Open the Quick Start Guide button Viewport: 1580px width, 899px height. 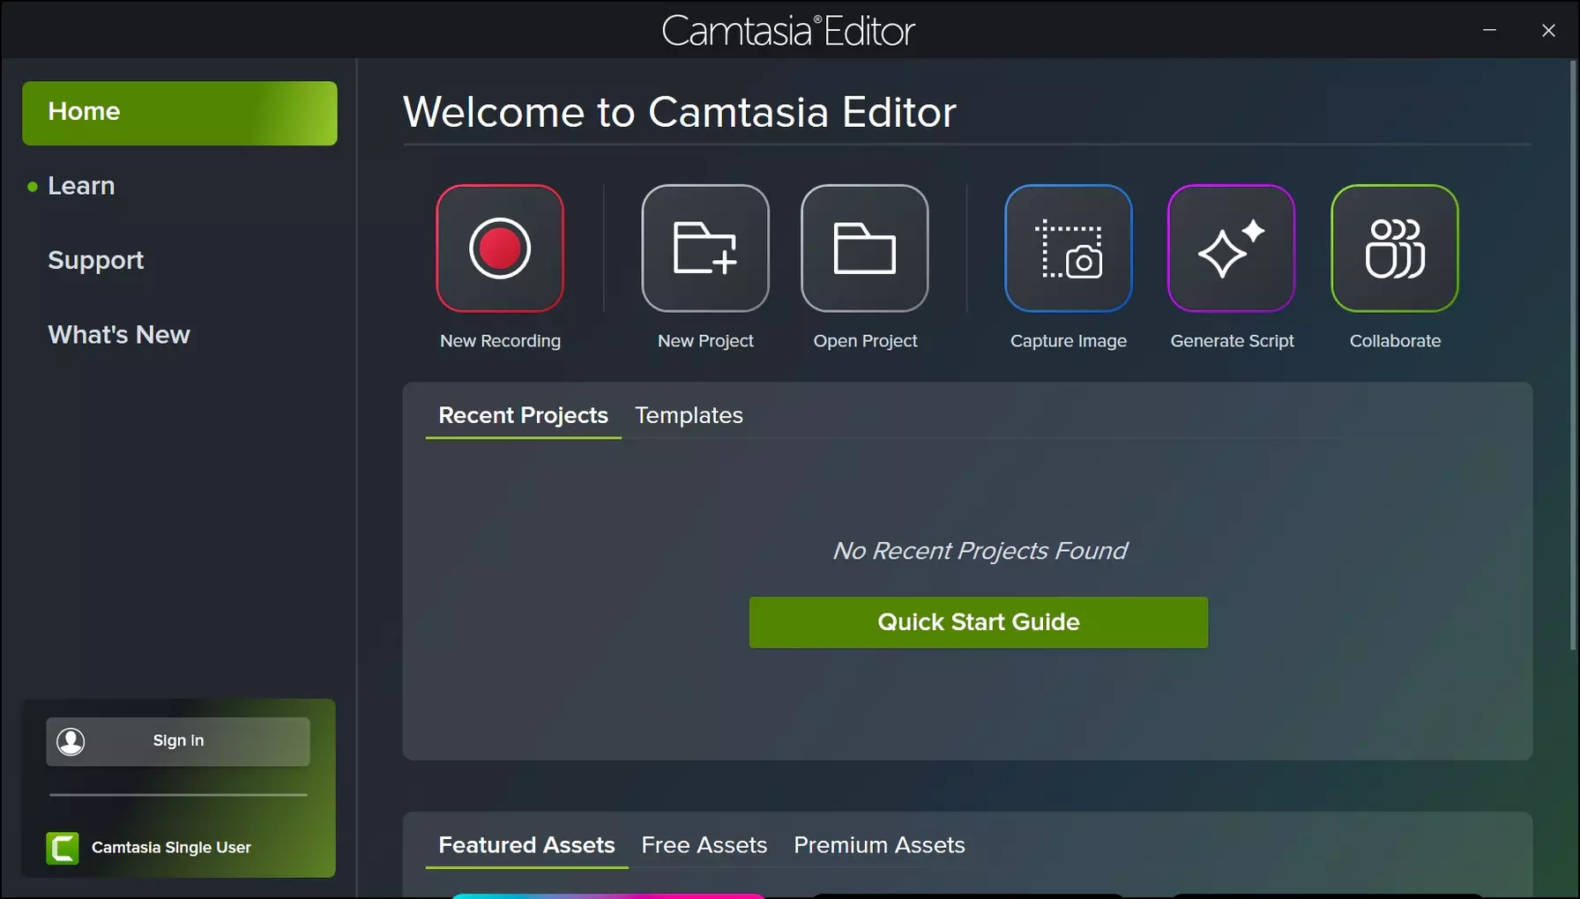979,622
